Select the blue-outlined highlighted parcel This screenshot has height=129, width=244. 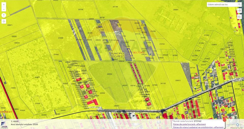tap(130, 52)
